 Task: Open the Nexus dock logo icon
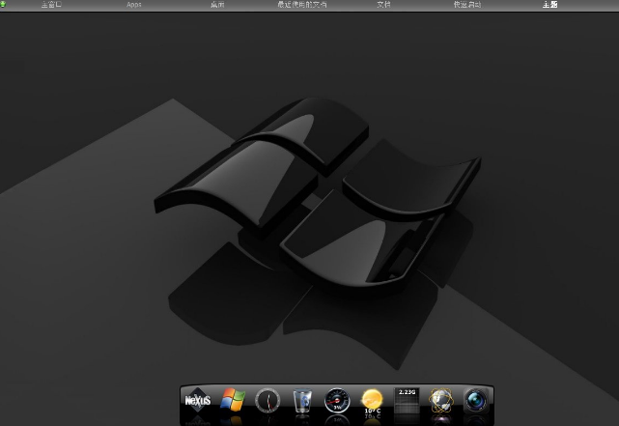(198, 400)
